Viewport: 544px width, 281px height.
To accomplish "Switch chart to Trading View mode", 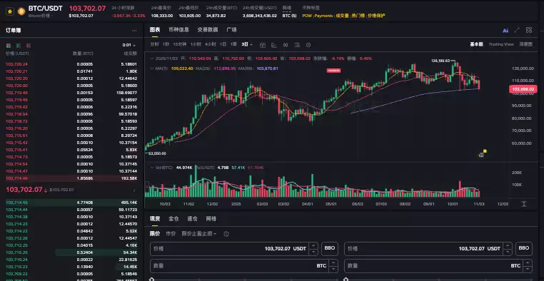I will (501, 44).
